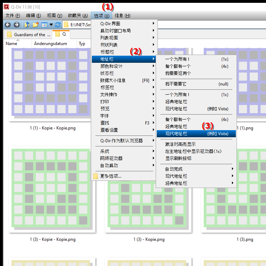266x266 pixels.
Task: Open 字体 submenu entry
Action: (x=124, y=116)
